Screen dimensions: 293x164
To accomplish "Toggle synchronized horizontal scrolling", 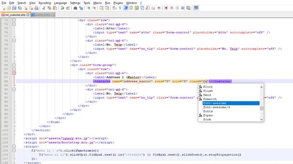I will [107, 8].
